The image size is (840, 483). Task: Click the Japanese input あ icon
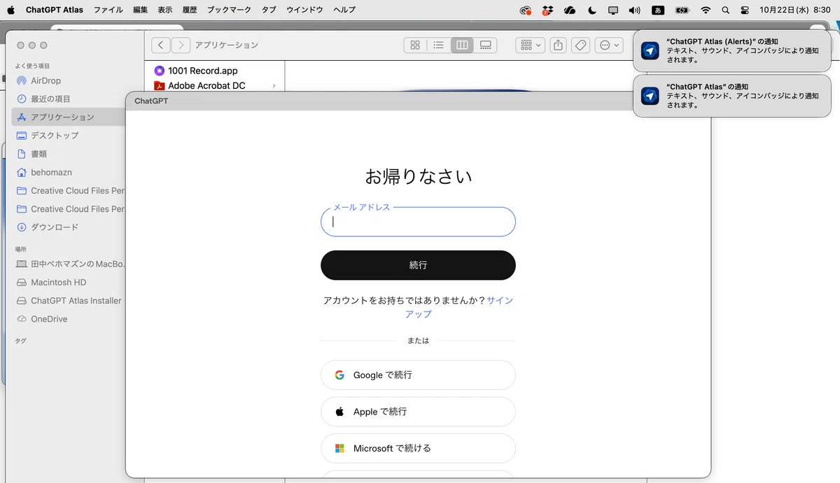click(x=658, y=10)
